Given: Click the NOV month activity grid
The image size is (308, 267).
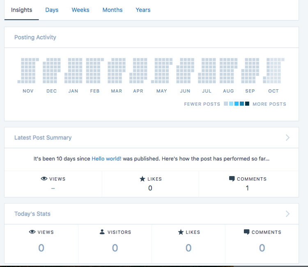Looking at the screenshot, I should [x=28, y=70].
